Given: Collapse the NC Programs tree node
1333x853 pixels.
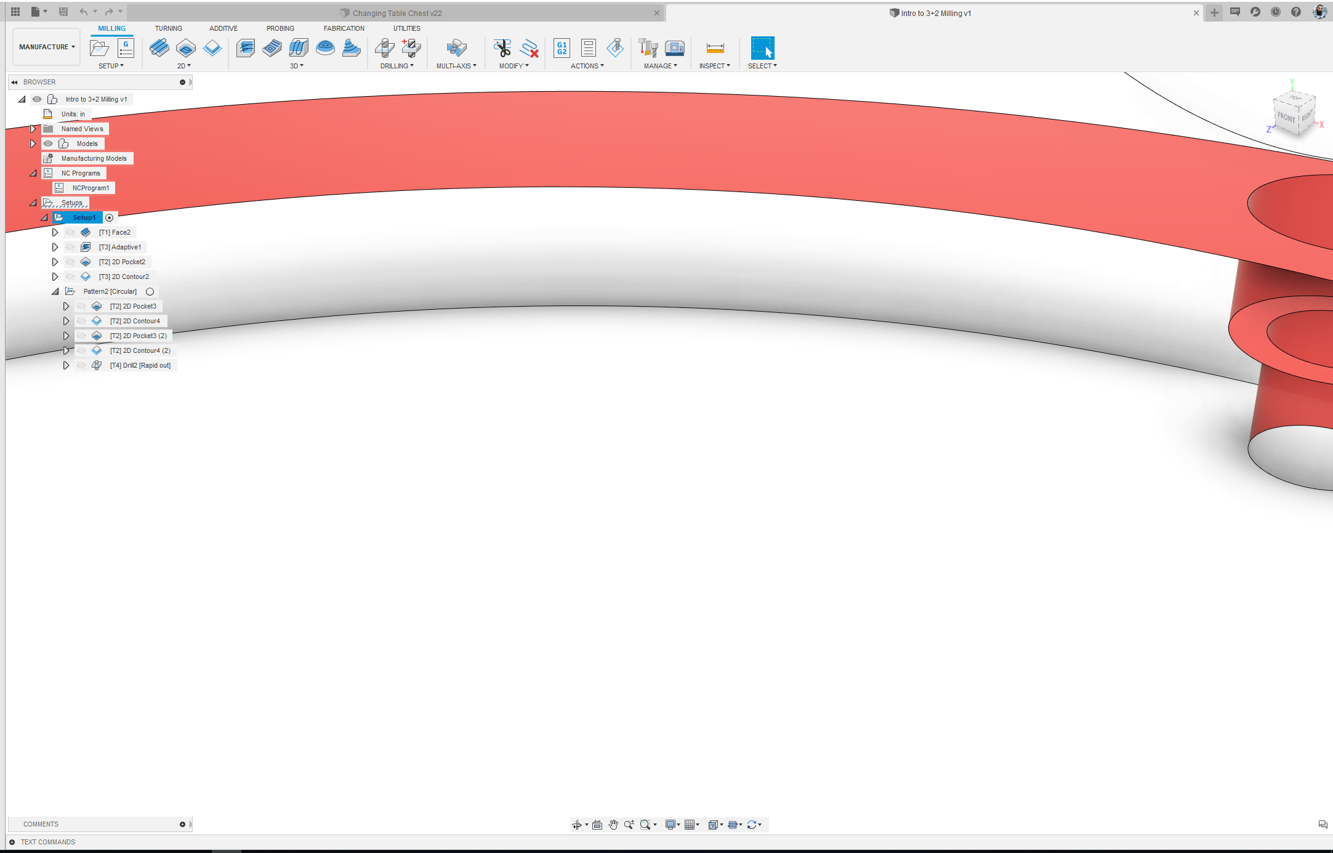Looking at the screenshot, I should point(33,173).
